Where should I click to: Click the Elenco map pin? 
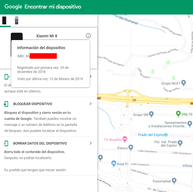pyautogui.click(x=131, y=147)
